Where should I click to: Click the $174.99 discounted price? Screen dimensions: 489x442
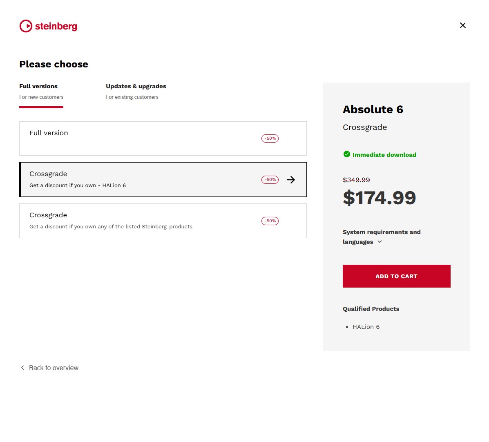click(379, 198)
